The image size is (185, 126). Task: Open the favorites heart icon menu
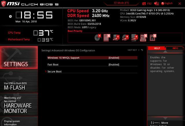pyautogui.click(x=157, y=4)
